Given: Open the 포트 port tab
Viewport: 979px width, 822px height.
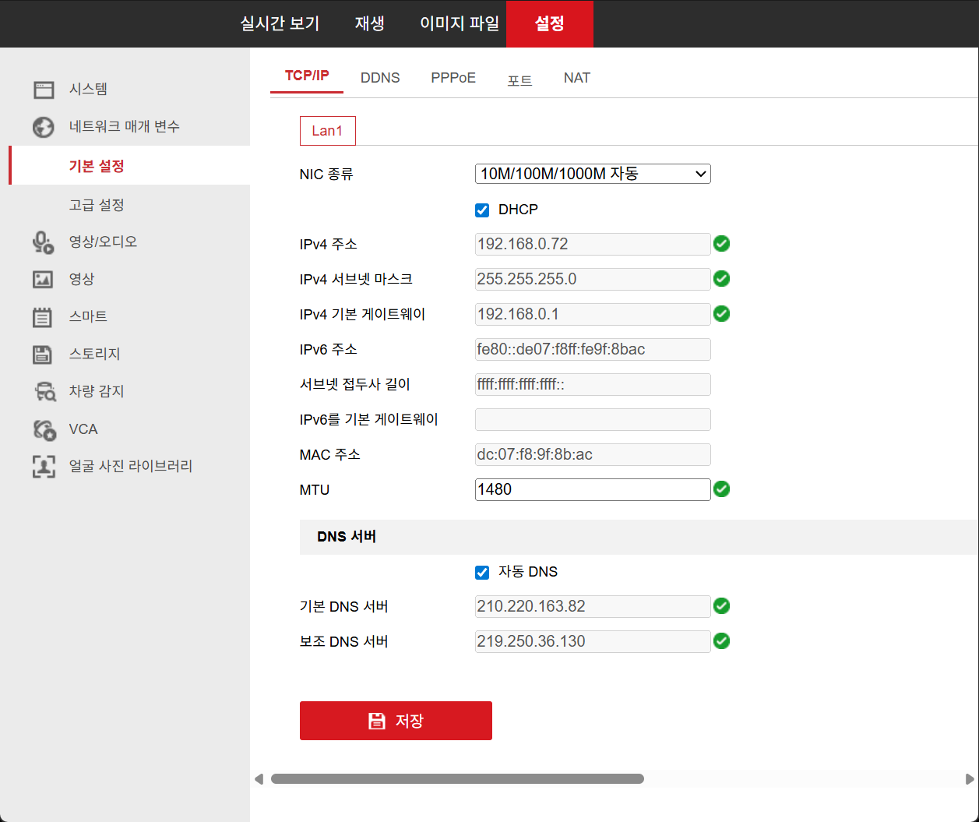Looking at the screenshot, I should (519, 79).
